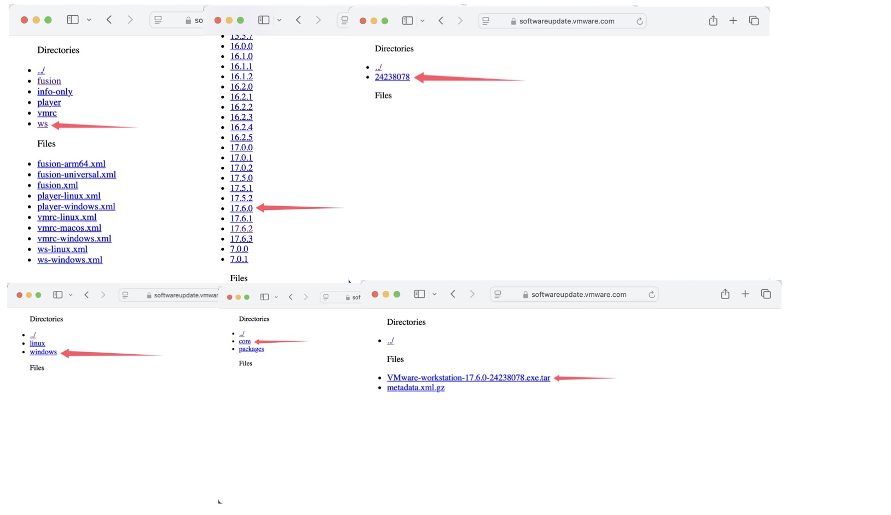Go back in the core/packages directory window
Image resolution: width=891 pixels, height=515 pixels.
pyautogui.click(x=291, y=297)
